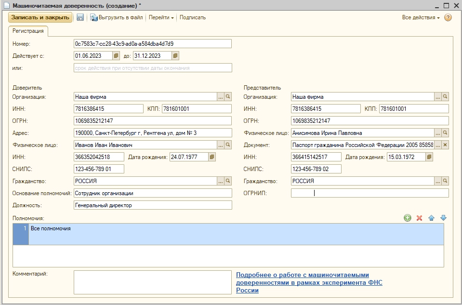Add a new Полномочия row
462x305 pixels.
tap(408, 218)
